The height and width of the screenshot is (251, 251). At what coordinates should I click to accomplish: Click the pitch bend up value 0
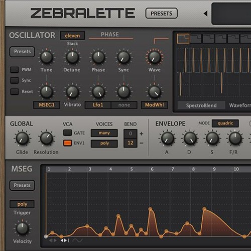tap(131, 134)
